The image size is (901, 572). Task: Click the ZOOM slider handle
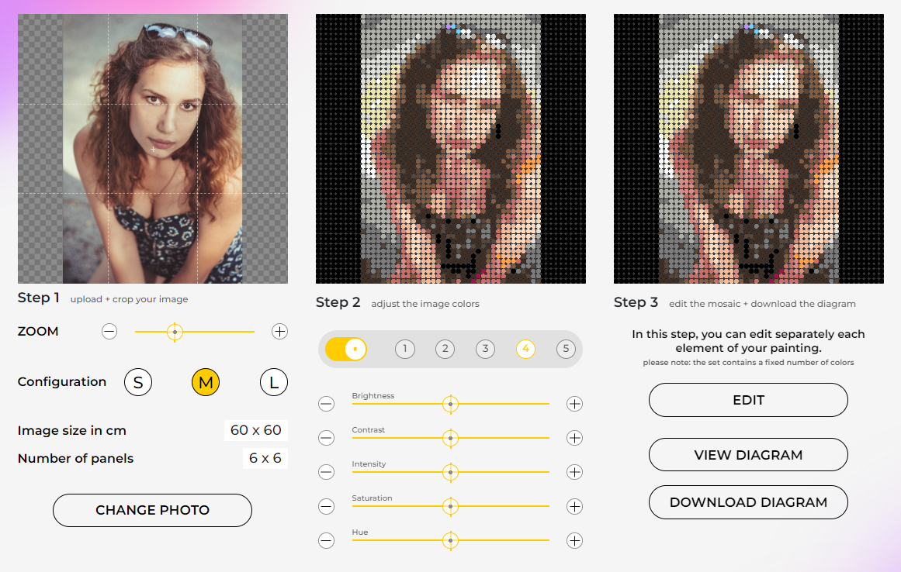[x=175, y=332]
